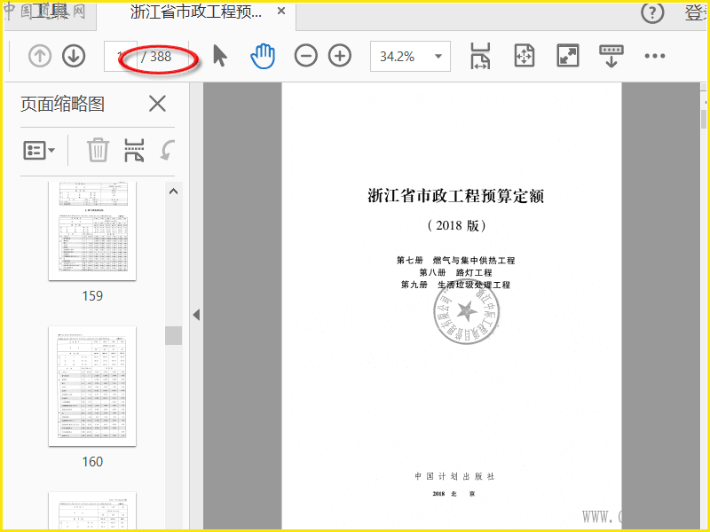Go to previous page with up arrow

point(40,56)
